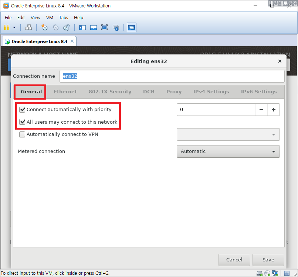Open the View menu
Viewport: 298px width, 277px height.
coord(35,18)
